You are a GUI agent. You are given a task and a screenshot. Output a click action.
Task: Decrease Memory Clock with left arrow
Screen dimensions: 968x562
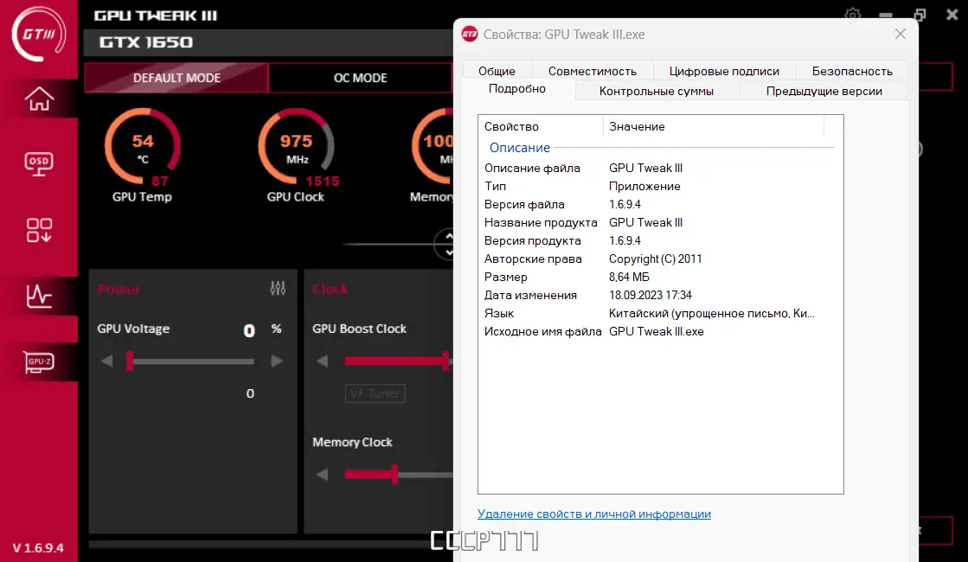pos(322,475)
